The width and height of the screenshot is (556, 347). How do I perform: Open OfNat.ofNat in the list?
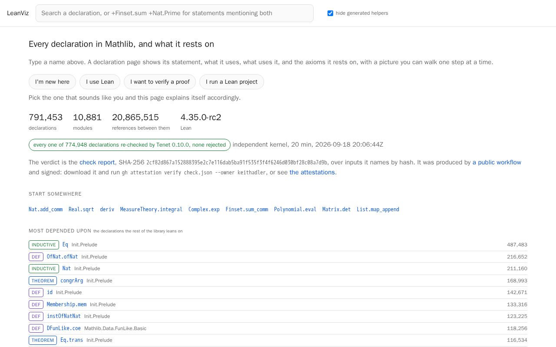pyautogui.click(x=63, y=257)
